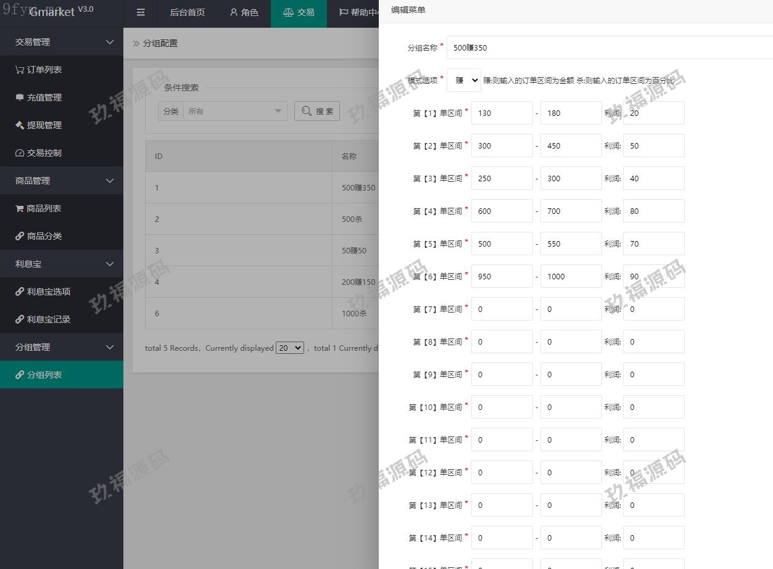Click the hamburger menu collapse icon
Viewport: 773px width, 569px height.
pyautogui.click(x=141, y=13)
